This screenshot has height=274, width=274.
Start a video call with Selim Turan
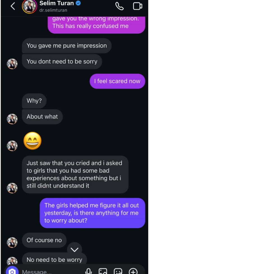coord(137,6)
